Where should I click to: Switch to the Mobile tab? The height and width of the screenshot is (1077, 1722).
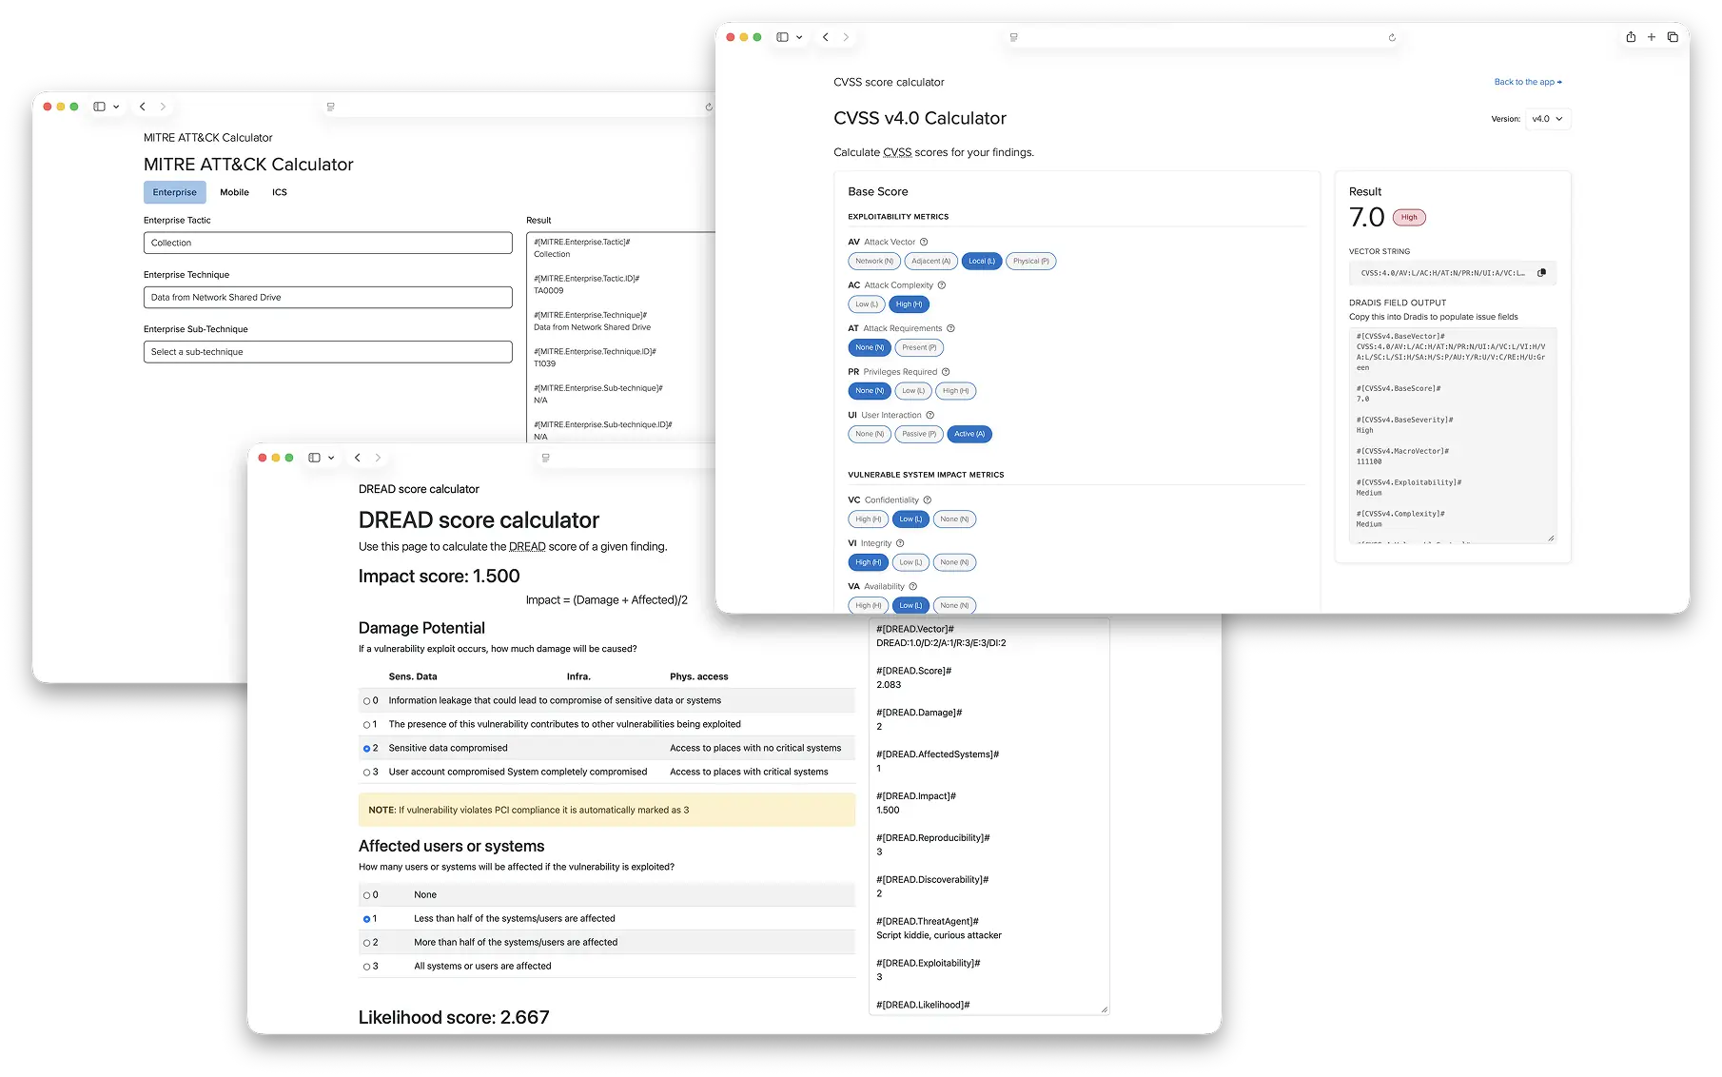(234, 192)
